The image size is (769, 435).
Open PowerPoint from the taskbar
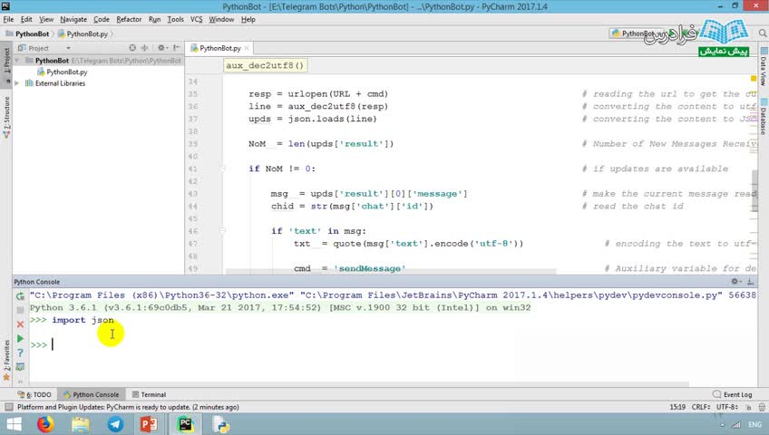click(149, 424)
